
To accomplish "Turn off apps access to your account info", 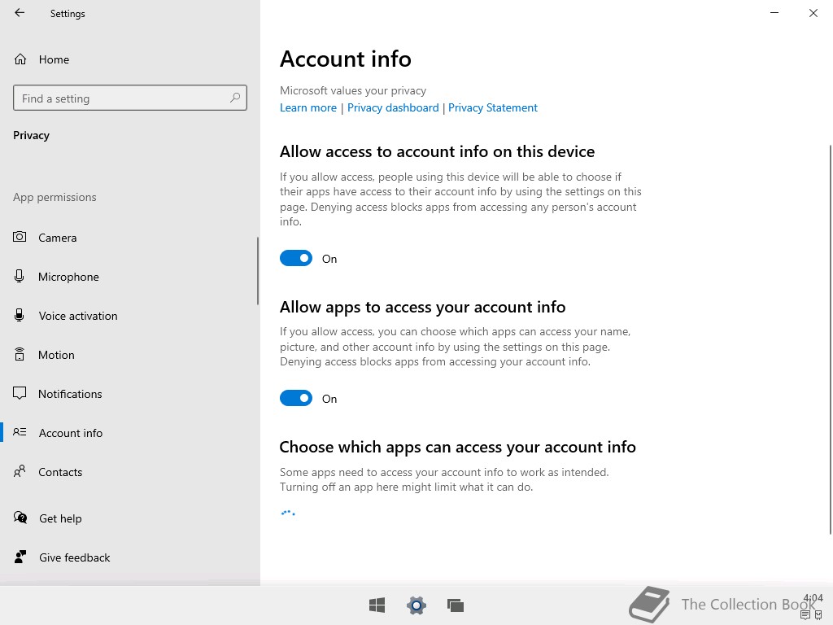I will [296, 398].
